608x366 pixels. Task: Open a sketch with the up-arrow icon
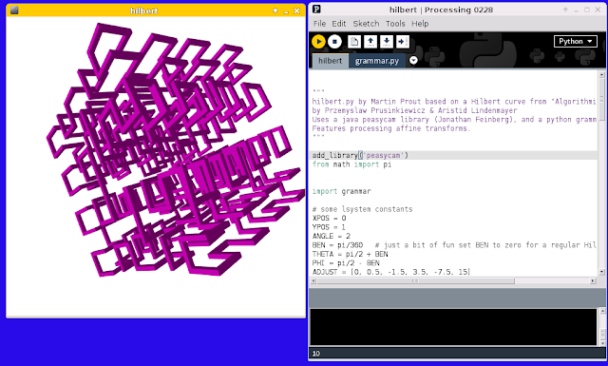tap(370, 42)
